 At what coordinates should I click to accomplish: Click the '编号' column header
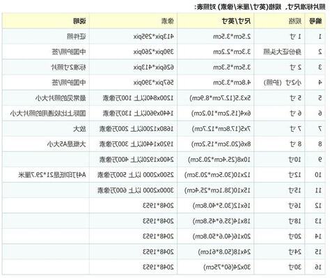tap(315, 22)
